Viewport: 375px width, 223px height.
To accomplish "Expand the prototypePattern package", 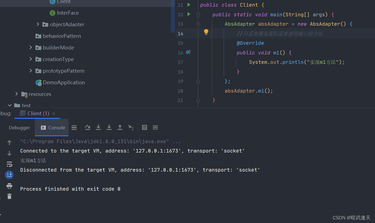I will 31,71.
